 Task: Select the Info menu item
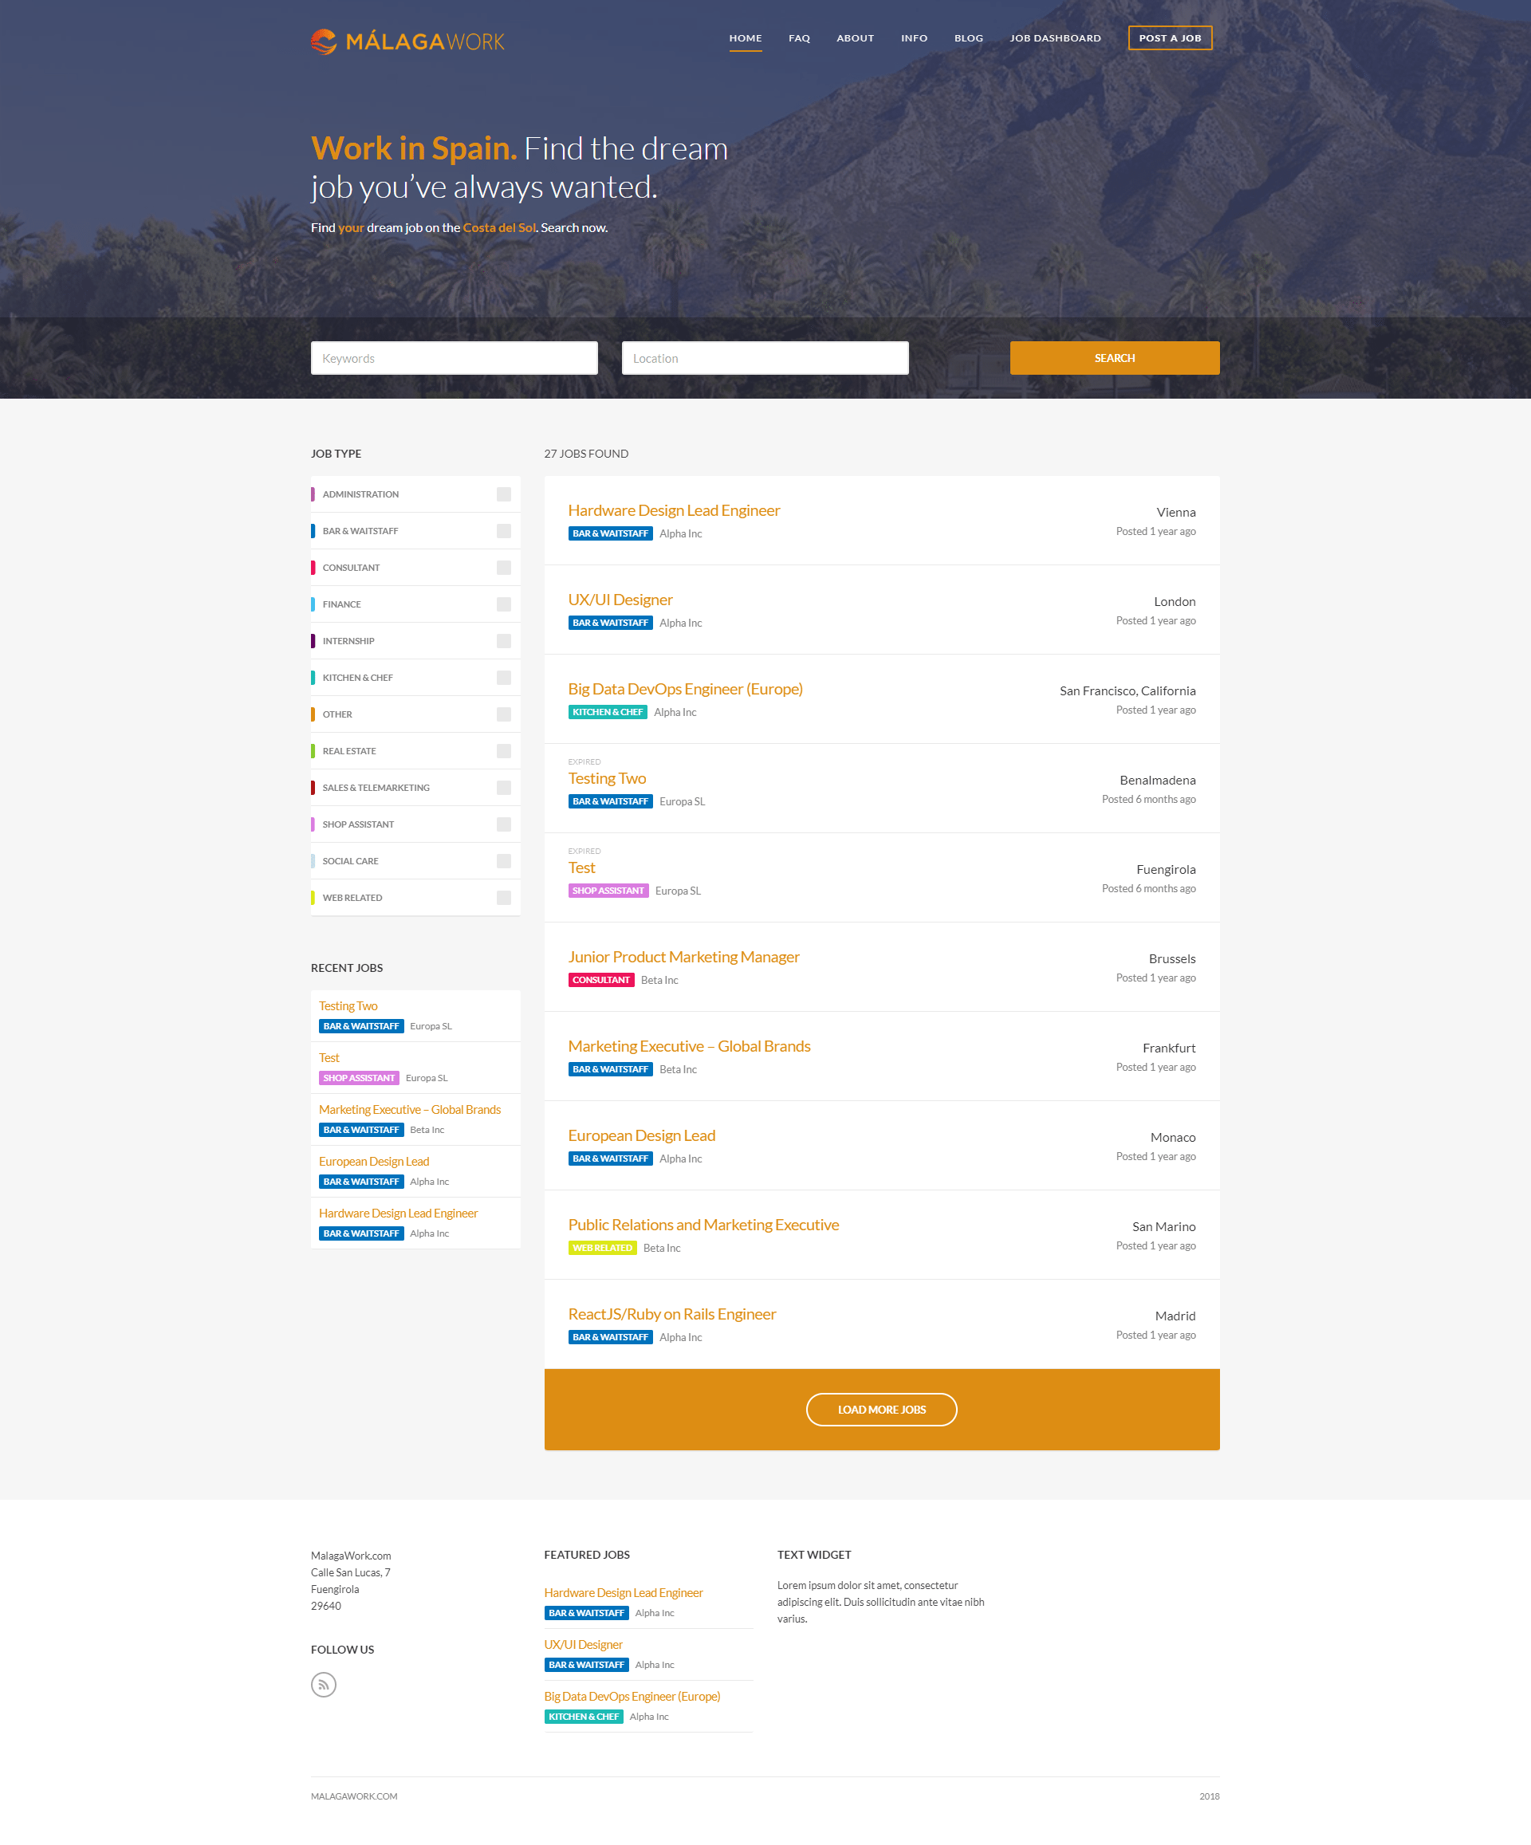coord(914,37)
